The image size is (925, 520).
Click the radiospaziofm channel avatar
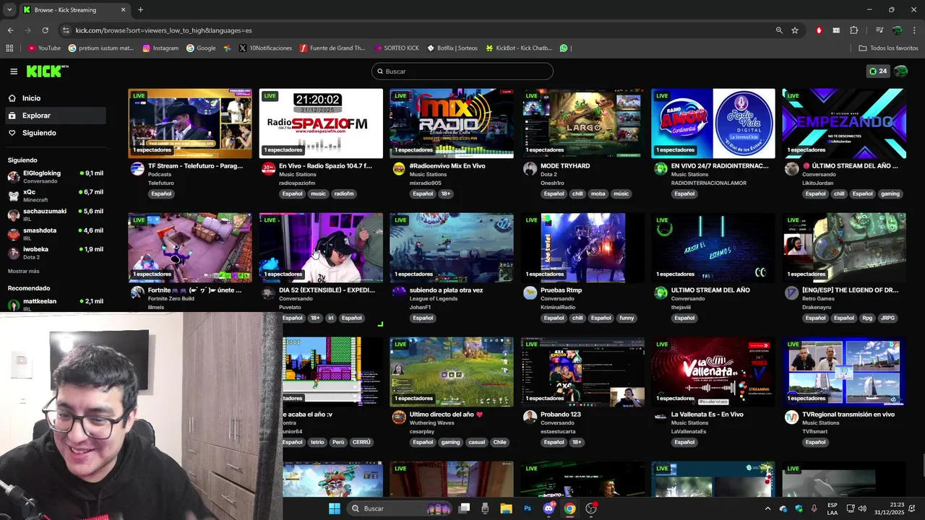(x=268, y=169)
